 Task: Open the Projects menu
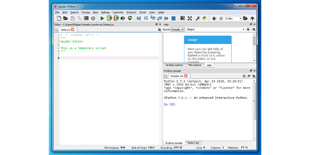pyautogui.click(x=131, y=12)
